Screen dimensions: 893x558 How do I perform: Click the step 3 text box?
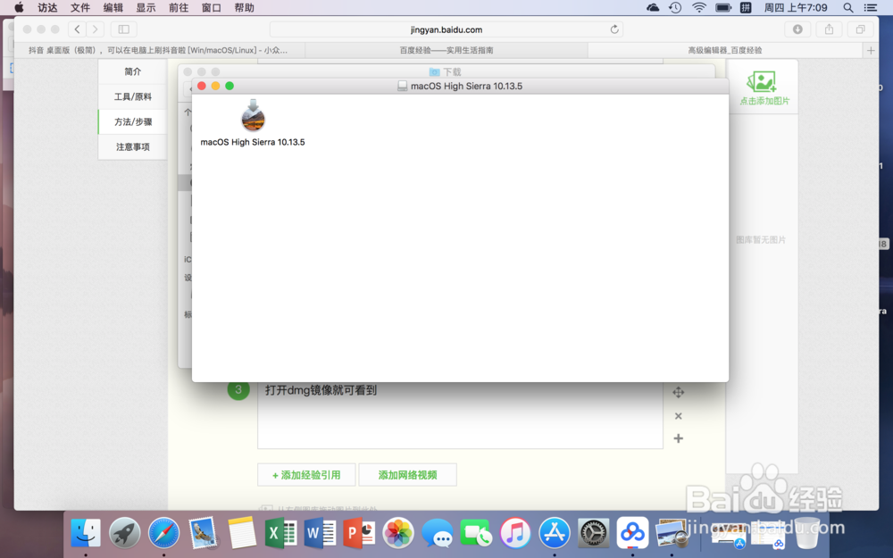[460, 415]
